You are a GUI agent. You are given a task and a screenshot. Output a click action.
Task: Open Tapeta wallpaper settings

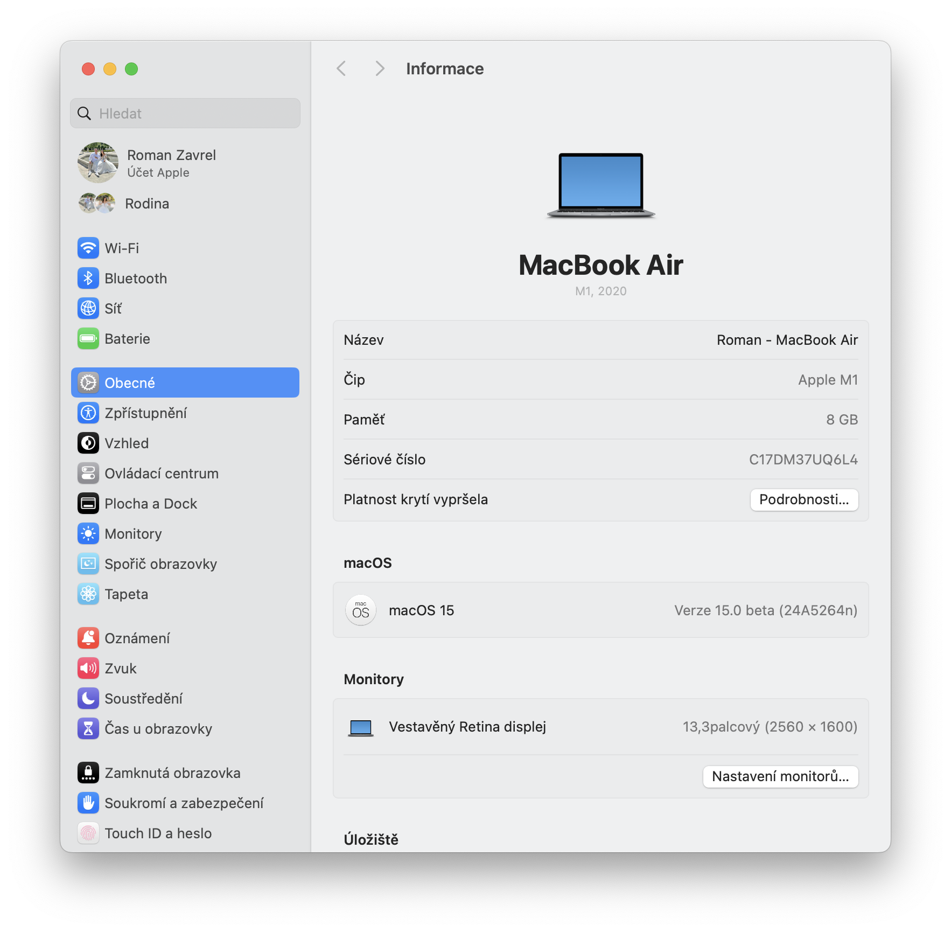[127, 594]
